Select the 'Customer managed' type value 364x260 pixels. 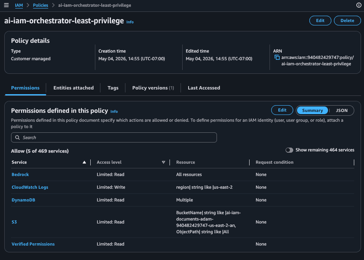[31, 59]
